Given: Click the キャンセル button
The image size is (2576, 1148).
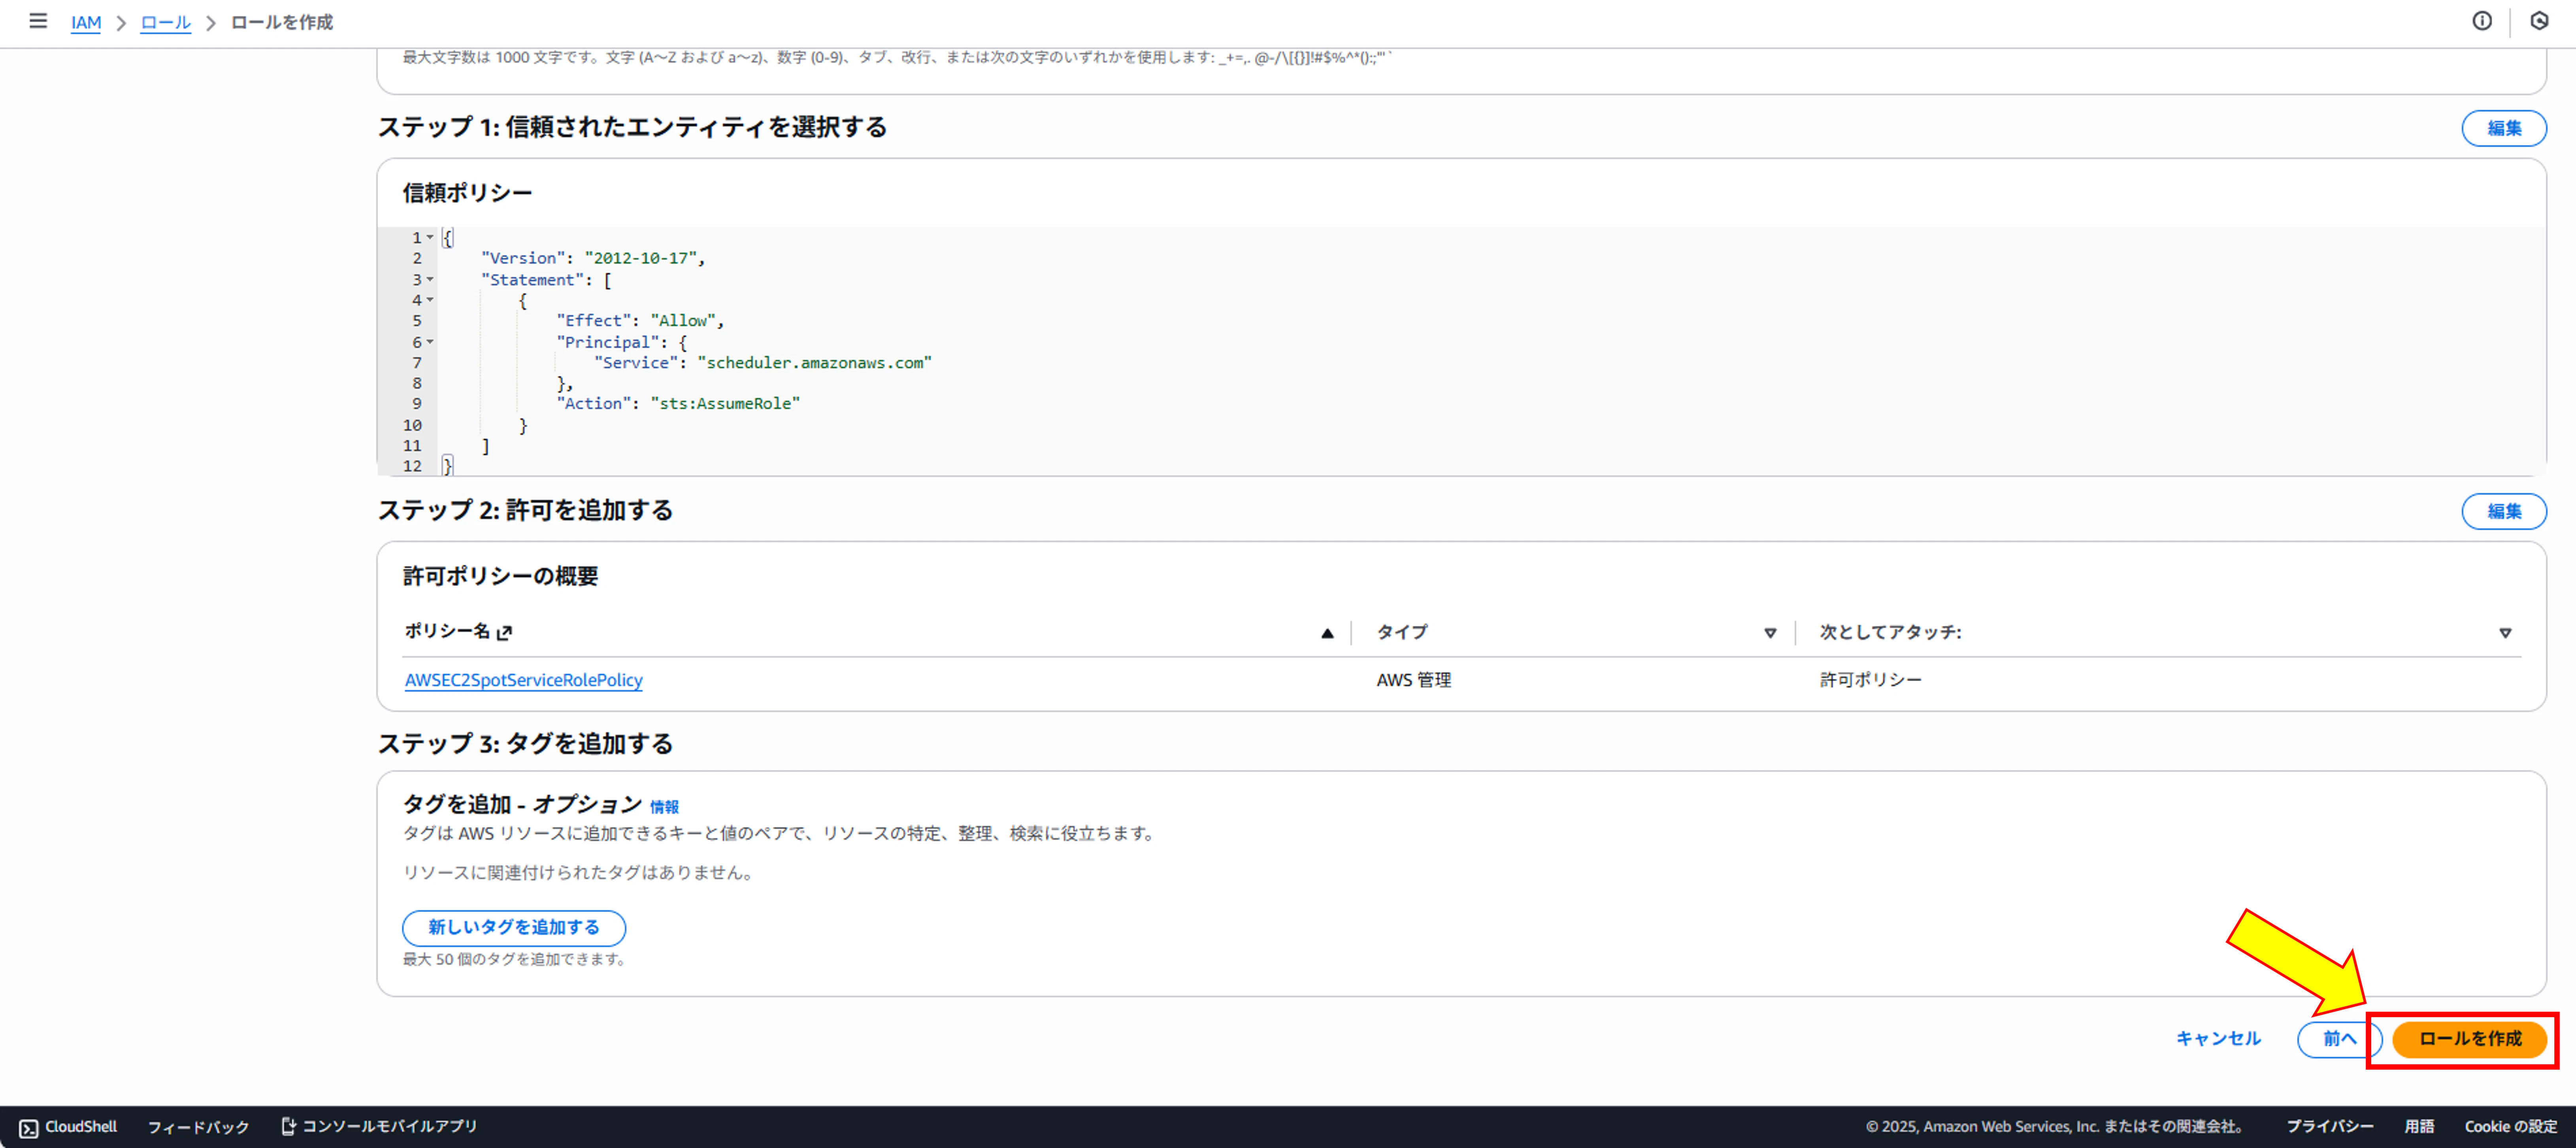Looking at the screenshot, I should [x=2218, y=1038].
